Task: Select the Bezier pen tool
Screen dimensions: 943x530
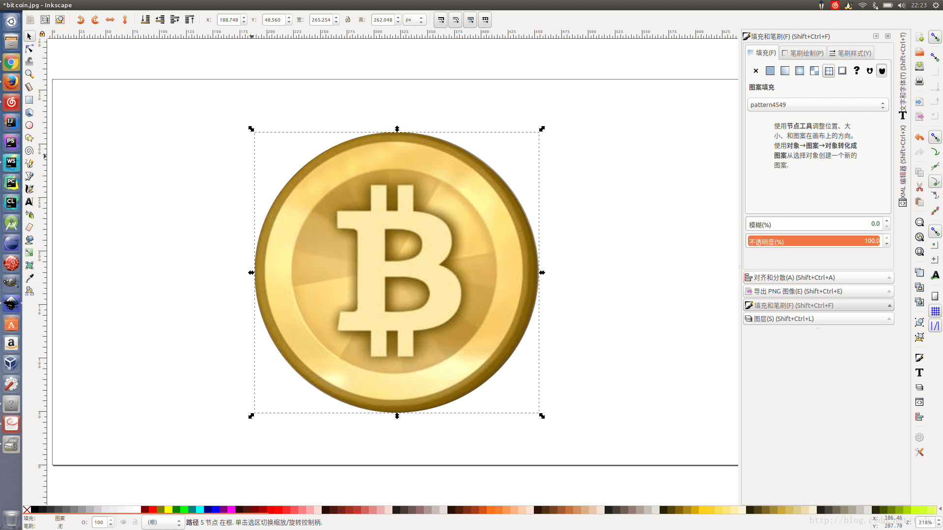Action: click(x=29, y=176)
